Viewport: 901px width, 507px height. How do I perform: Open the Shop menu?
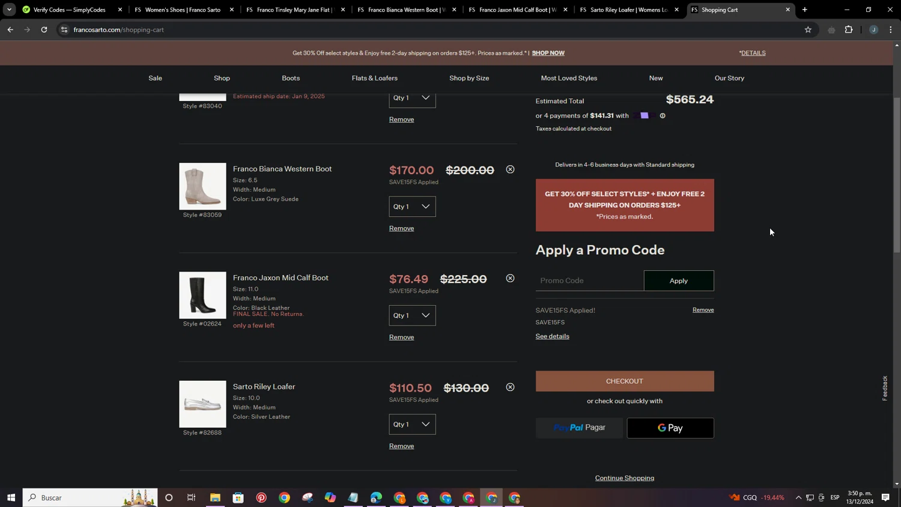[222, 78]
